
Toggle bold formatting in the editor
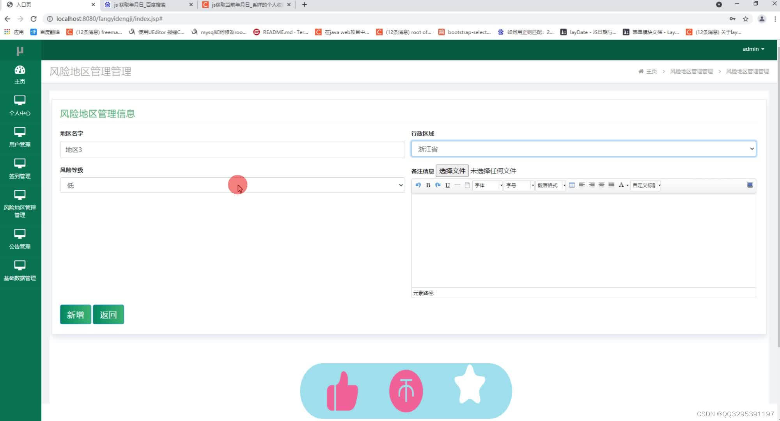click(428, 185)
